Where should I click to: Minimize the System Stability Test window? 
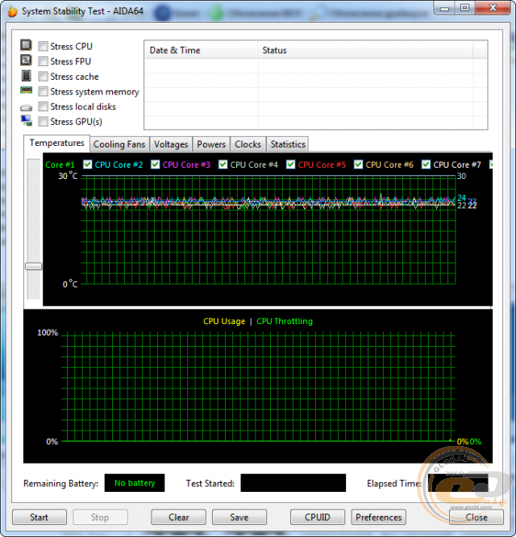[x=444, y=8]
